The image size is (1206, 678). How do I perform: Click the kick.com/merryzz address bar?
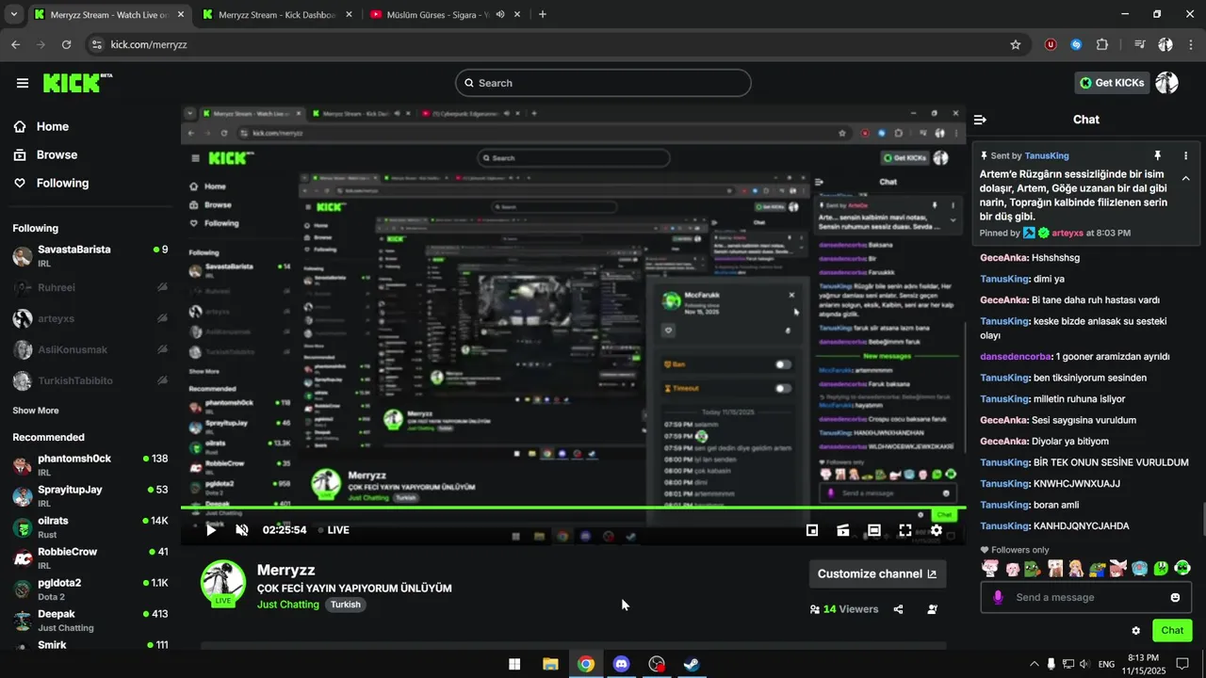pyautogui.click(x=556, y=44)
